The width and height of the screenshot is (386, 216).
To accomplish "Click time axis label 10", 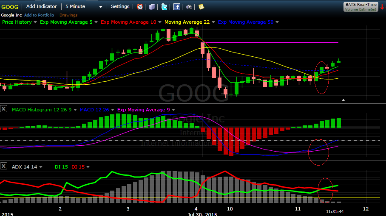I will 230,209.
